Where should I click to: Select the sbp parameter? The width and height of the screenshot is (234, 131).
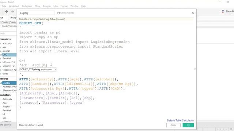pos(4,118)
